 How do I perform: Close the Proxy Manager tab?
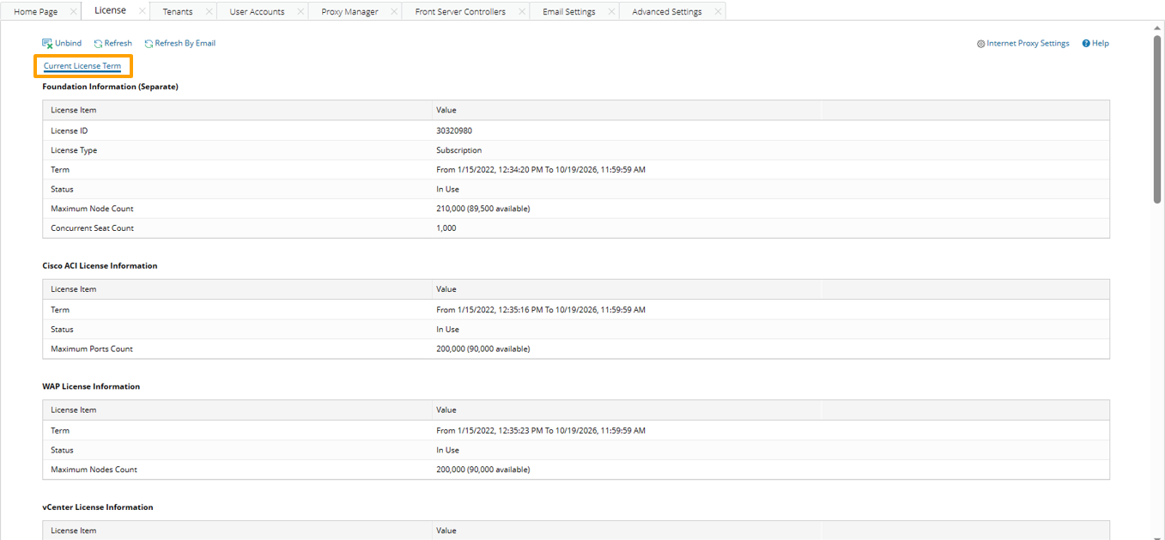[394, 12]
